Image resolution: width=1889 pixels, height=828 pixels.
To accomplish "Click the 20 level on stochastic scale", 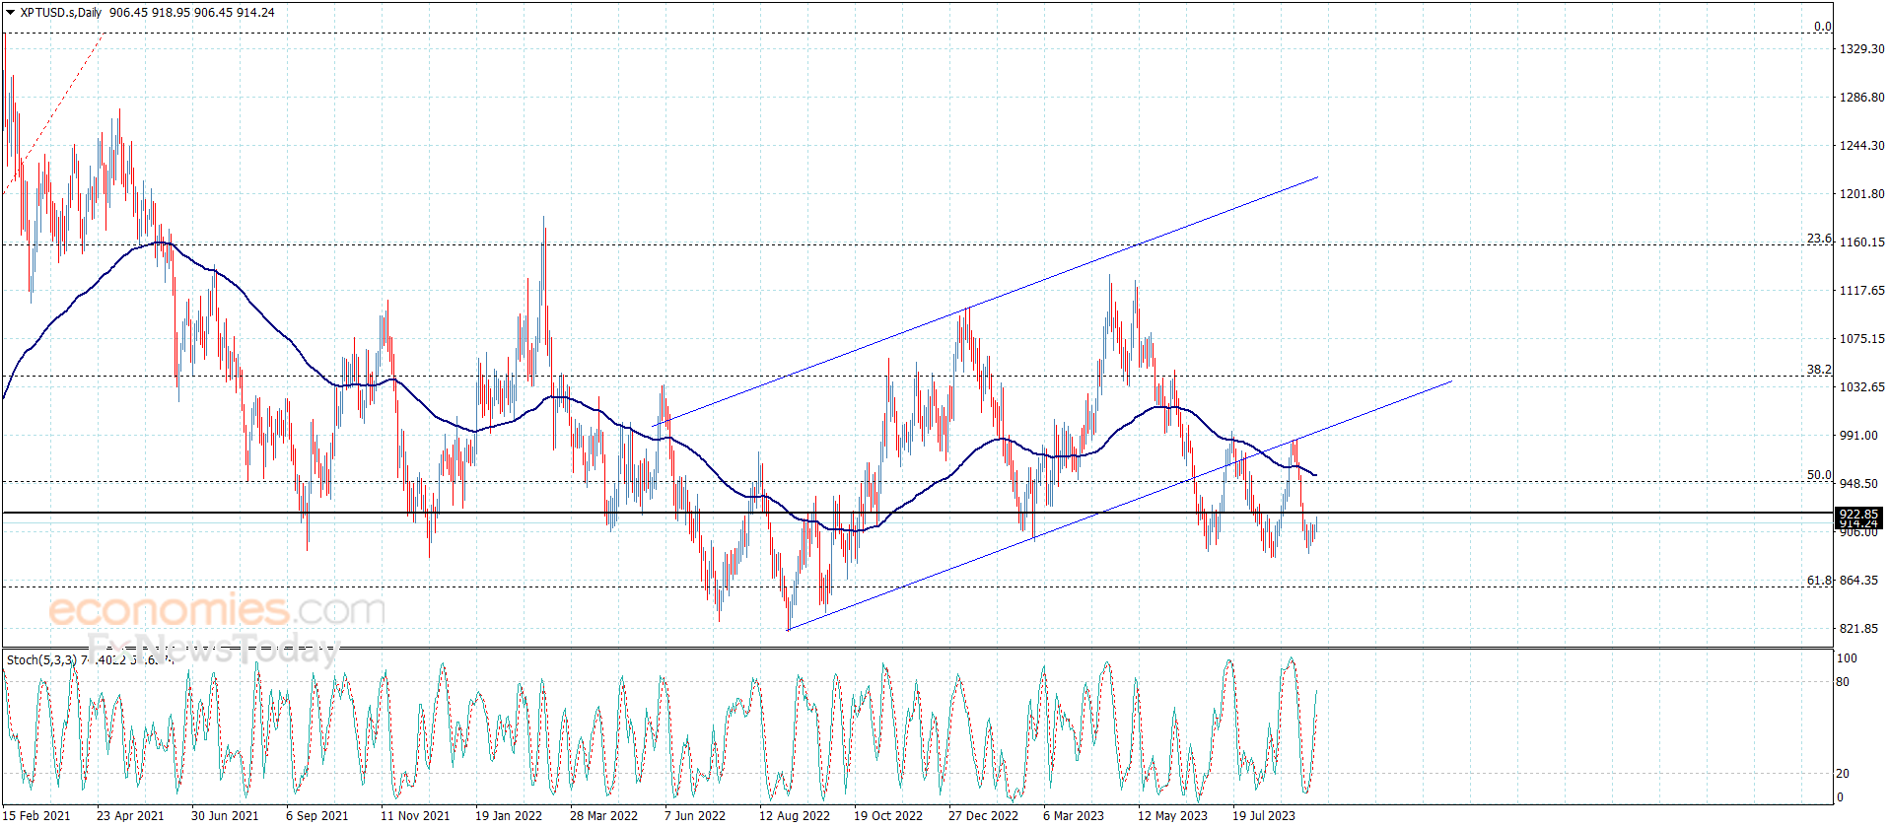I will pos(1843,774).
